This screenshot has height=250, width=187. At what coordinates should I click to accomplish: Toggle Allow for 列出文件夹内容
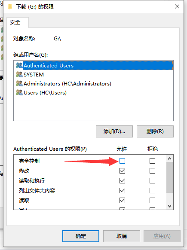pyautogui.click(x=122, y=191)
